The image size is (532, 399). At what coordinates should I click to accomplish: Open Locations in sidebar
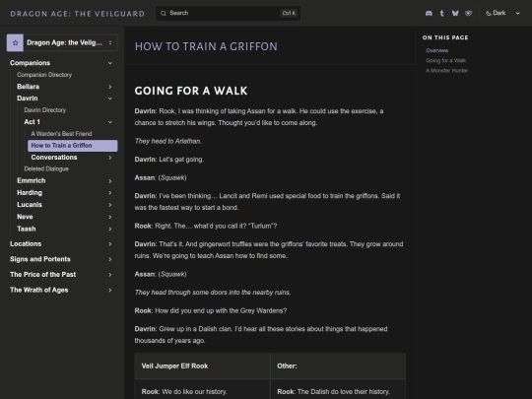pyautogui.click(x=26, y=243)
